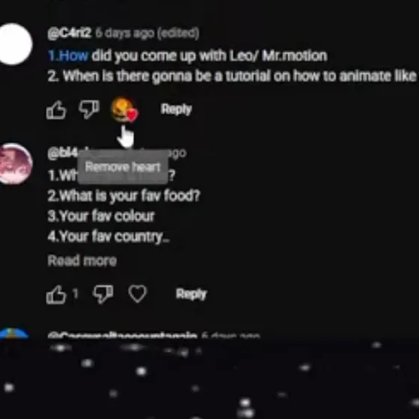Image resolution: width=419 pixels, height=419 pixels.
Task: Open the @bl4 username of the second comment
Action: pyautogui.click(x=63, y=153)
